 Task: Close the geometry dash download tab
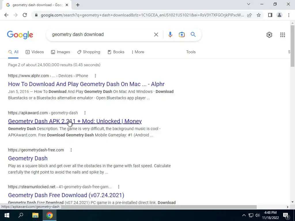click(x=67, y=5)
